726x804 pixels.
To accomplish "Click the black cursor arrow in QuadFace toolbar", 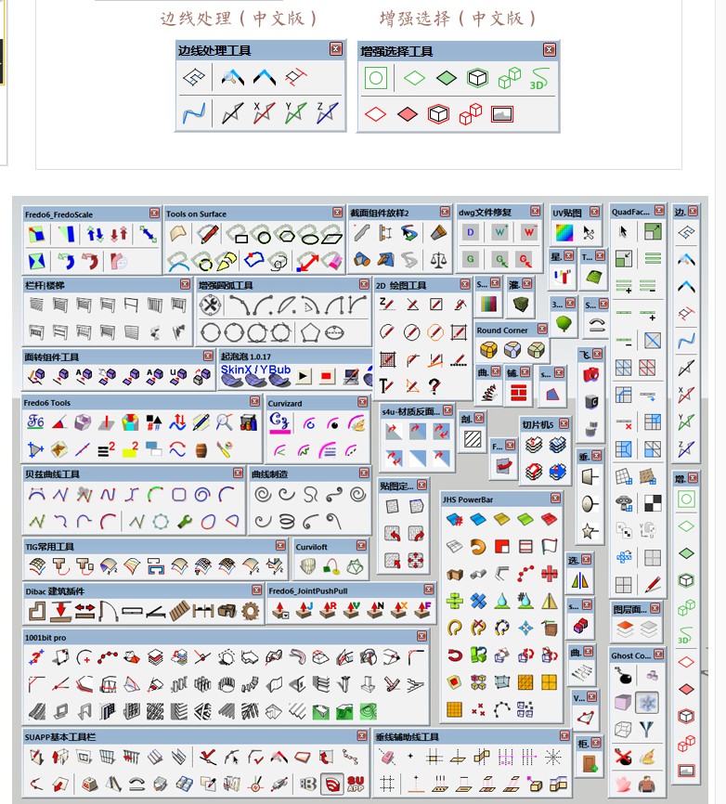I will pos(624,232).
